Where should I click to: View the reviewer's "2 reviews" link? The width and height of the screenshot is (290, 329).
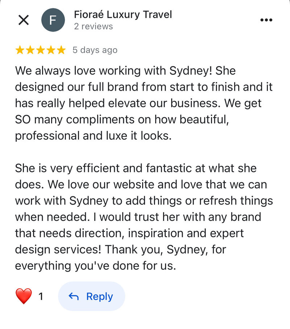93,26
